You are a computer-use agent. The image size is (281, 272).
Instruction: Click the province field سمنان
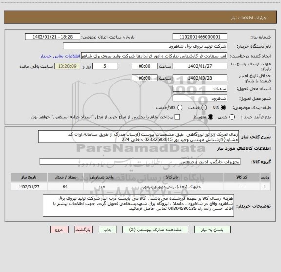200,89
